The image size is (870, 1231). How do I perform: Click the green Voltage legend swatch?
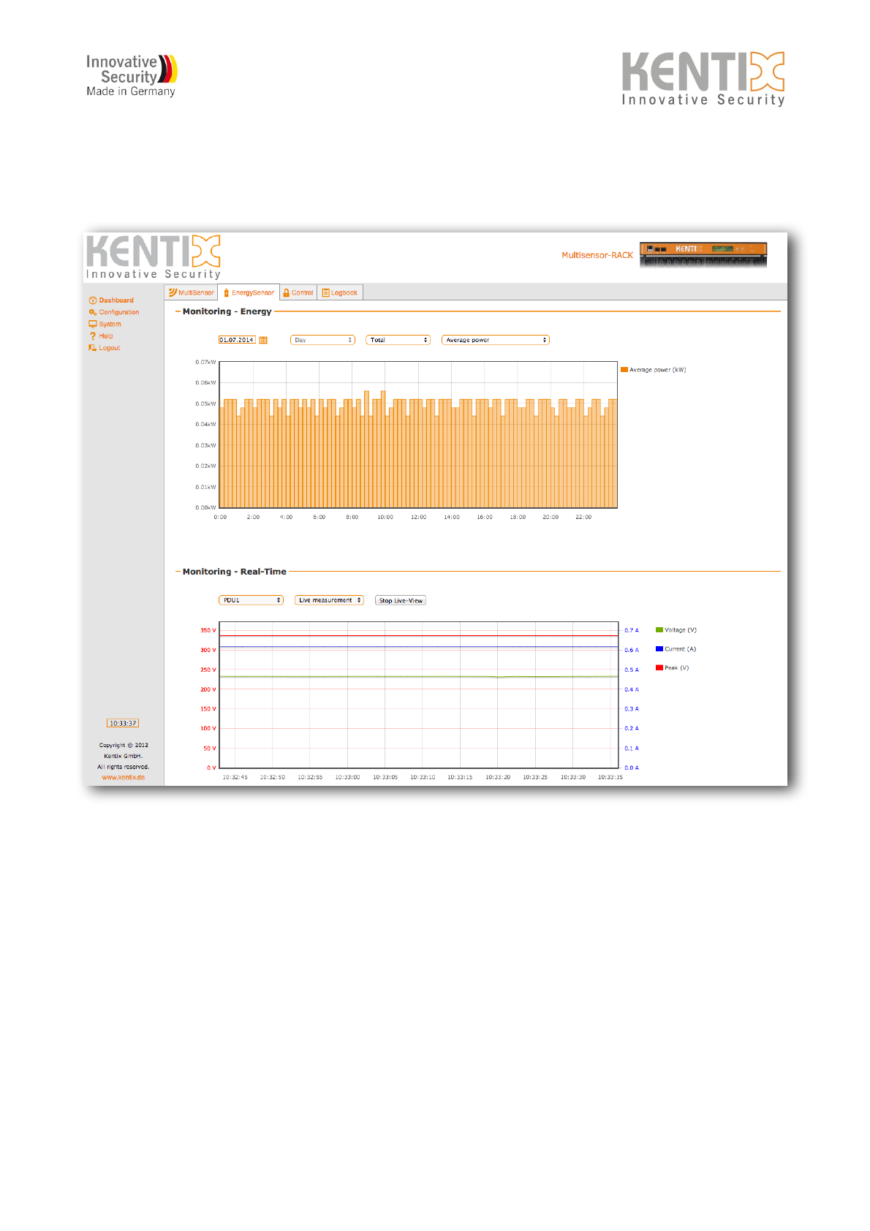pos(659,630)
